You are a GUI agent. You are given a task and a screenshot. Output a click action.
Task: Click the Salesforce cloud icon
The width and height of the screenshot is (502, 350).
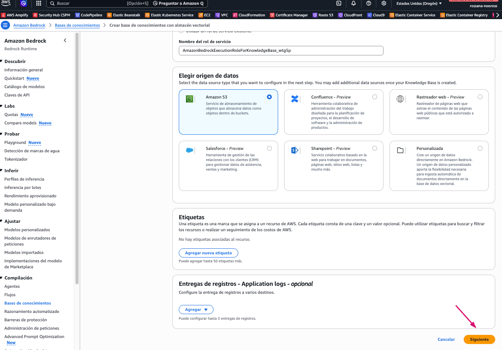pyautogui.click(x=190, y=150)
